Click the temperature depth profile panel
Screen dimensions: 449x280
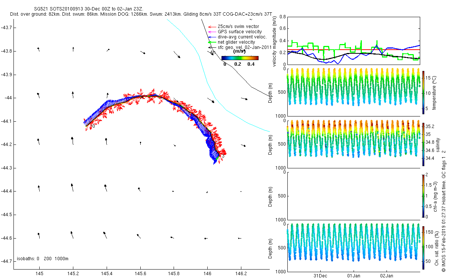click(x=354, y=93)
